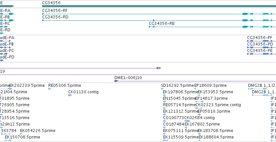Open the EK197806.5prime EST label

point(180,92)
